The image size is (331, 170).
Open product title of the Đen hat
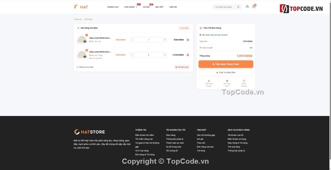point(100,38)
